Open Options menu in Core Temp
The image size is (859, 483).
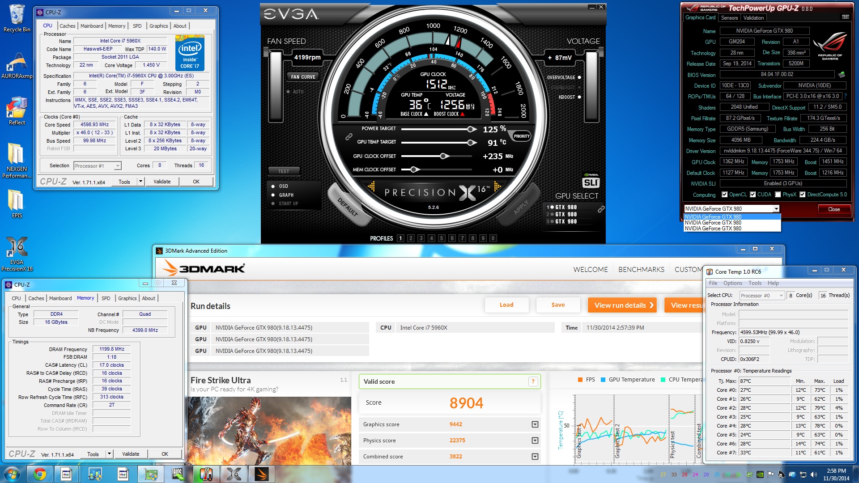tap(732, 283)
